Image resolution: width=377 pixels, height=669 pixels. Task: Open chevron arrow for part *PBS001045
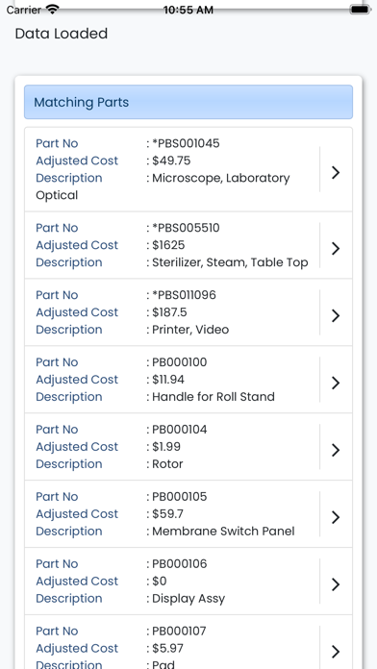336,172
